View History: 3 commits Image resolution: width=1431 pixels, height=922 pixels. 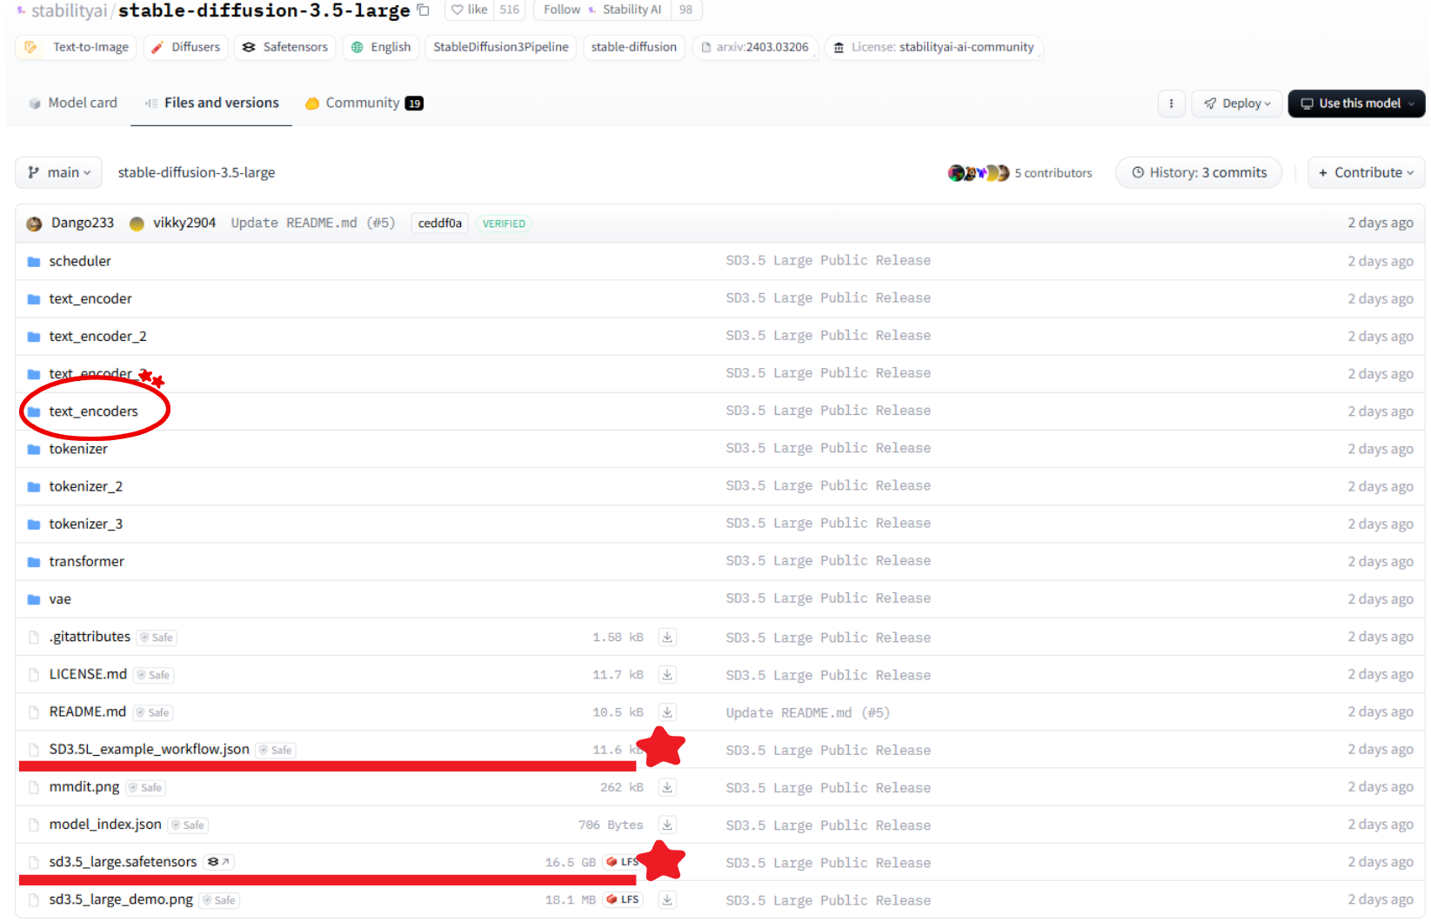pyautogui.click(x=1199, y=172)
